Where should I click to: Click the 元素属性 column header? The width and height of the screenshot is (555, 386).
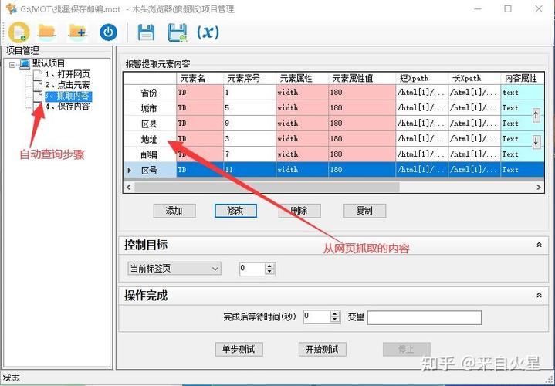(303, 78)
